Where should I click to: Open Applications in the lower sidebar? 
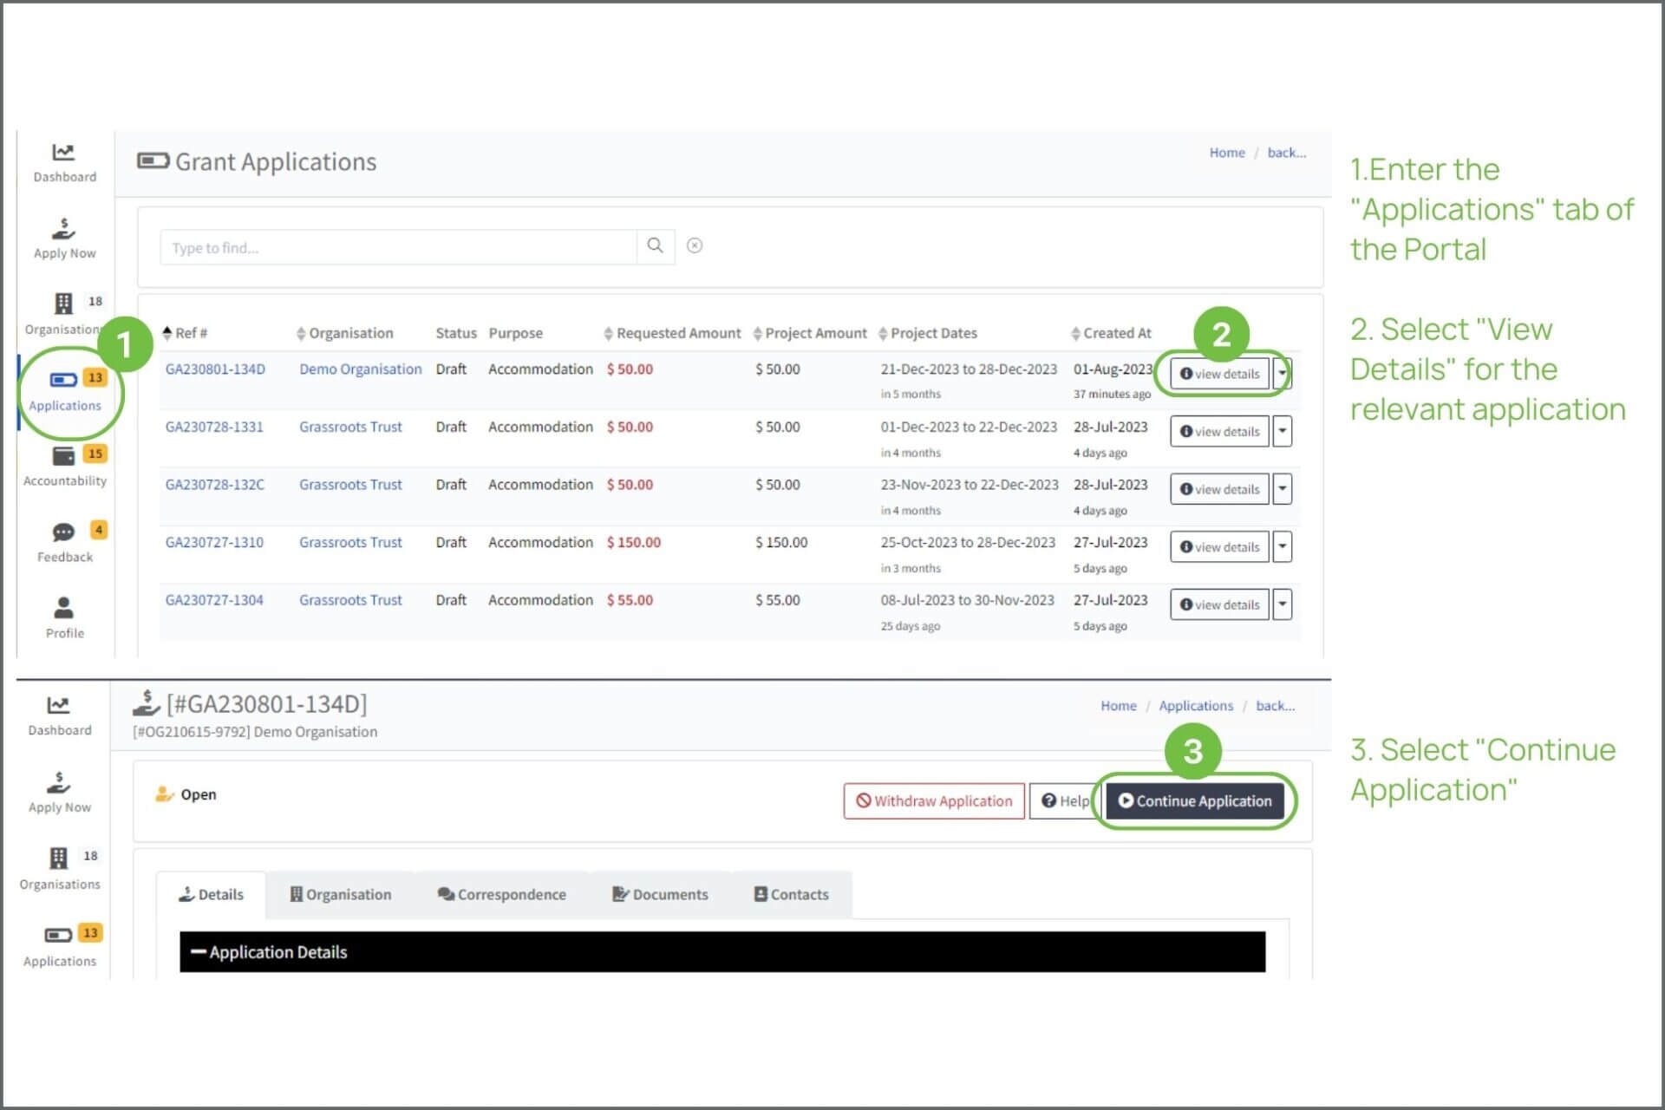pyautogui.click(x=59, y=946)
